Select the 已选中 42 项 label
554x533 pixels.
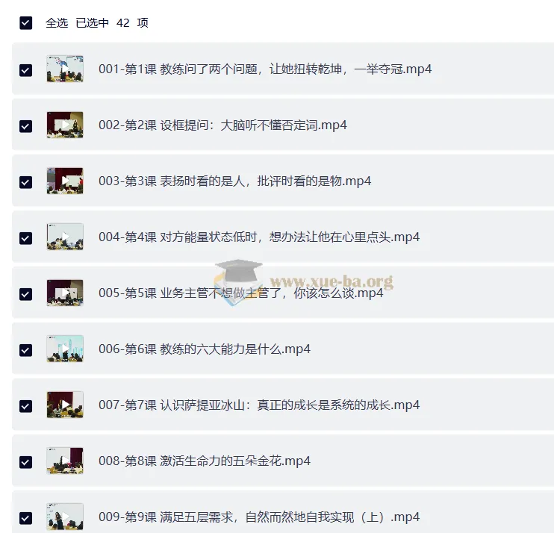(x=112, y=23)
